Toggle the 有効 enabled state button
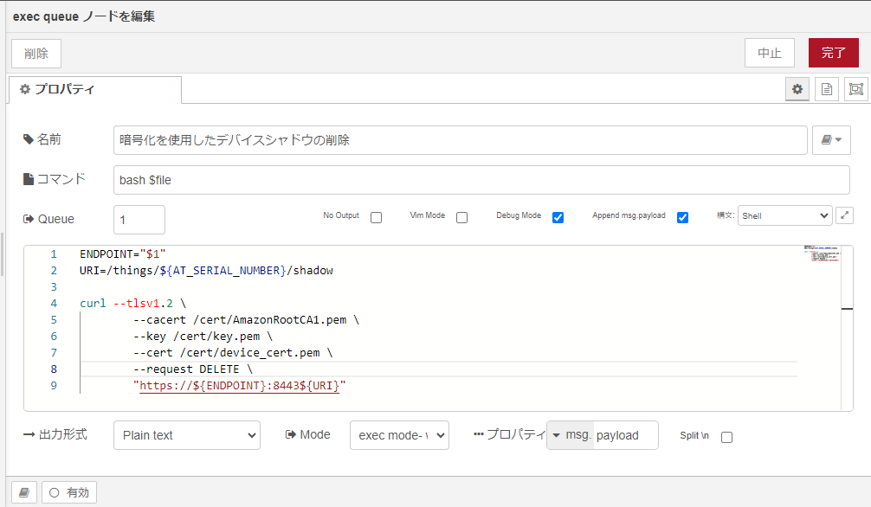The width and height of the screenshot is (871, 507). [x=69, y=492]
